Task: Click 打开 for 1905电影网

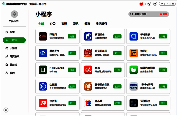Action: click(163, 86)
